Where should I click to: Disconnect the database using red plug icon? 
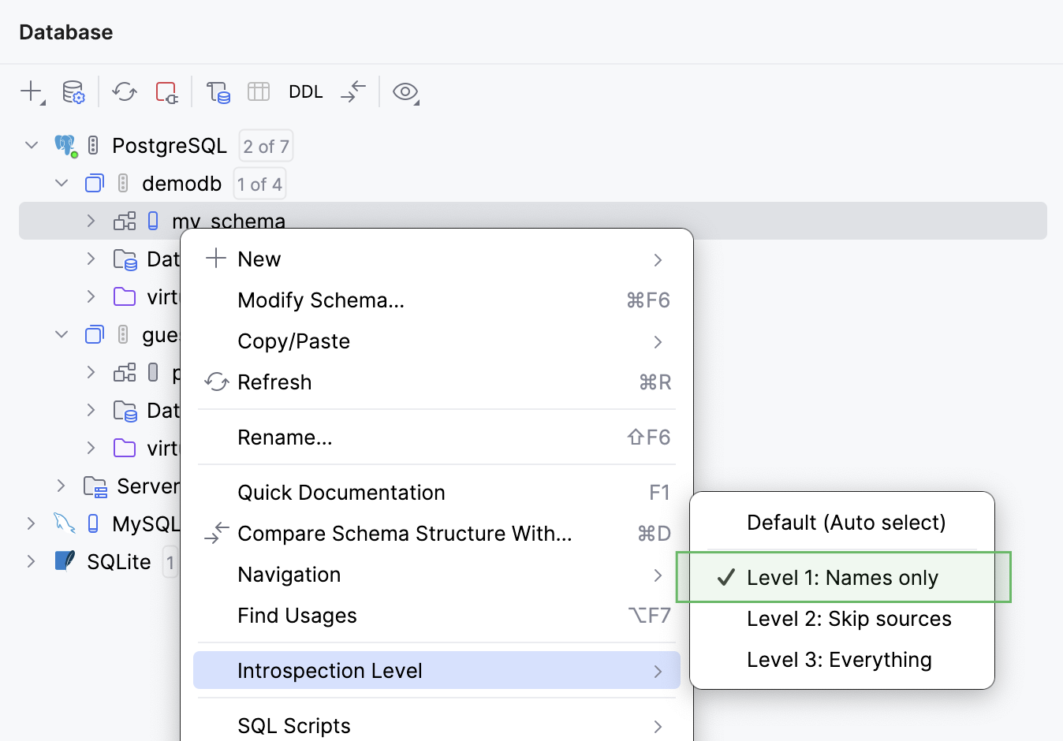click(166, 91)
